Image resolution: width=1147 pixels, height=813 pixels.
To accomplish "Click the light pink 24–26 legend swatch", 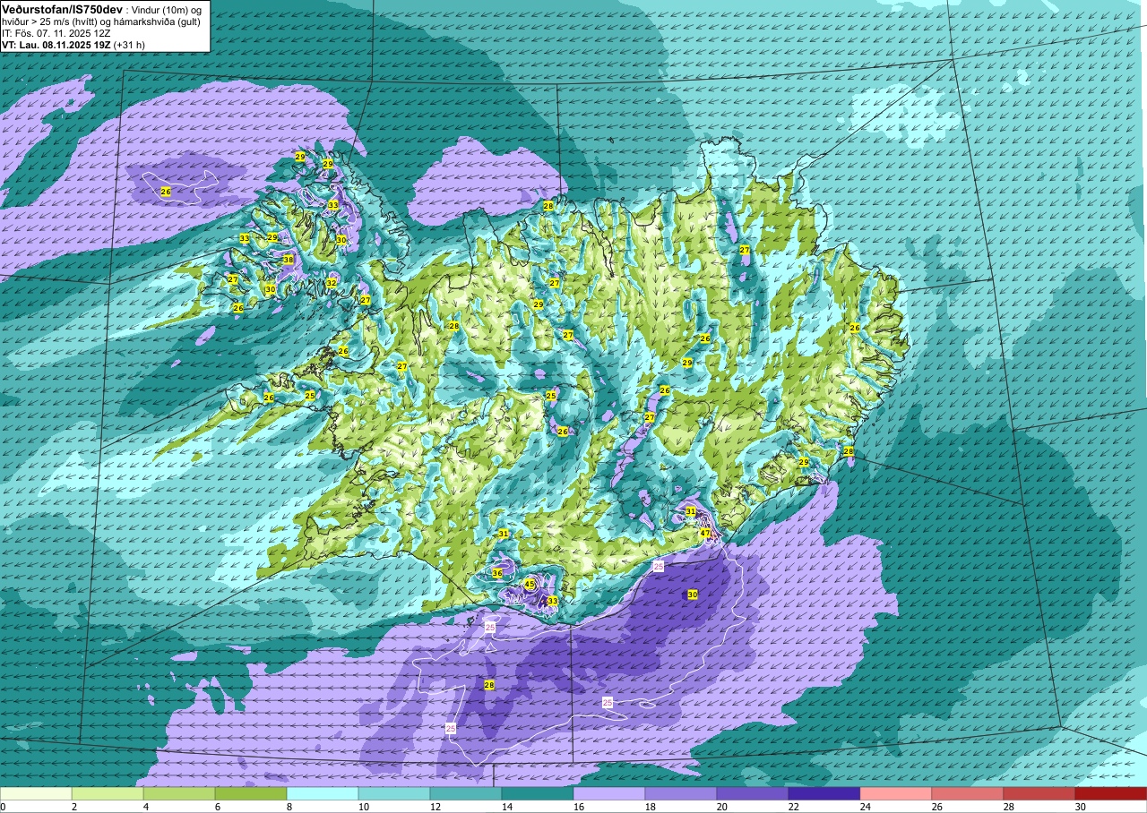I will coord(896,793).
